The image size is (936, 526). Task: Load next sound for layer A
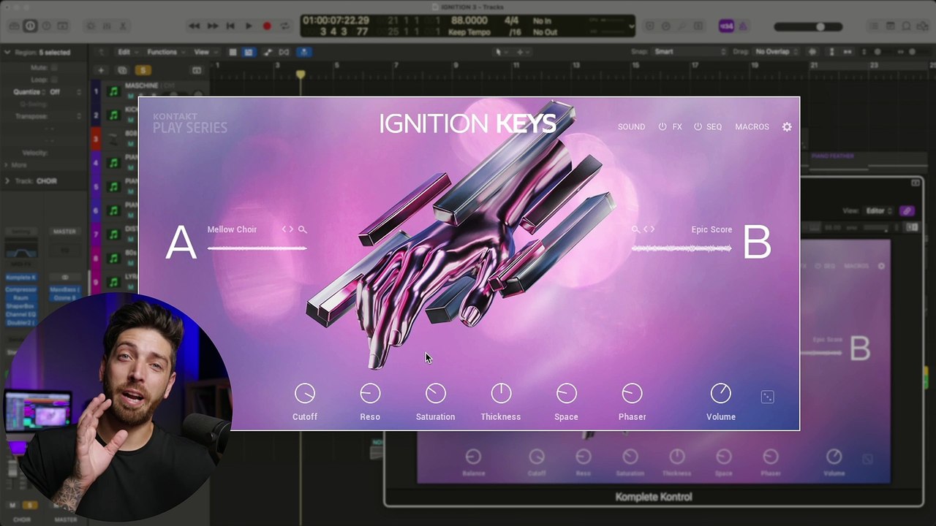tap(291, 229)
